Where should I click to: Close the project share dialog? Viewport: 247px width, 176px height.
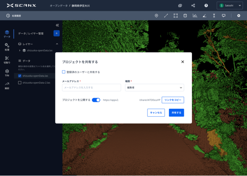pyautogui.click(x=182, y=62)
